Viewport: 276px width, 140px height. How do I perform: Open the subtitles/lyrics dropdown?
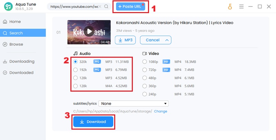(x=133, y=103)
